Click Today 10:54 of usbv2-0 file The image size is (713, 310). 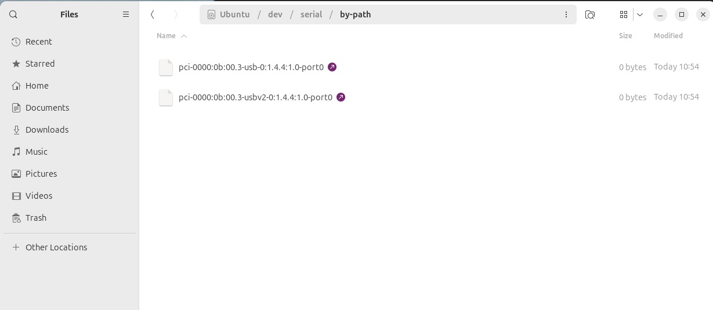pyautogui.click(x=676, y=97)
